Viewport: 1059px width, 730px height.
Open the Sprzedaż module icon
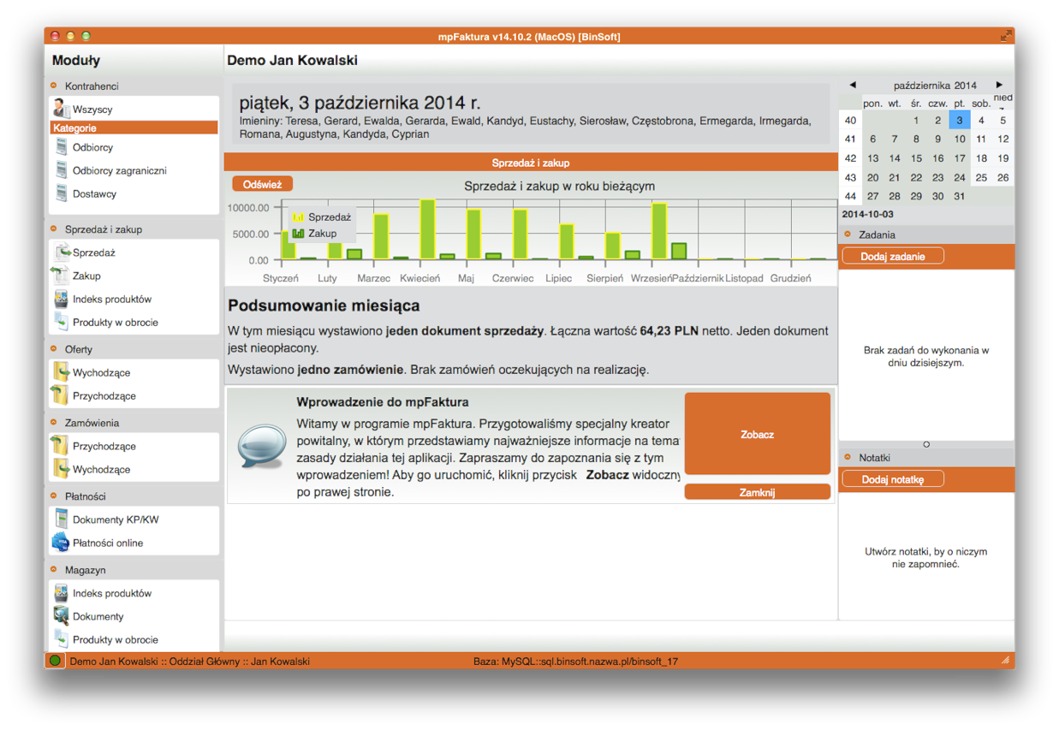tap(62, 252)
